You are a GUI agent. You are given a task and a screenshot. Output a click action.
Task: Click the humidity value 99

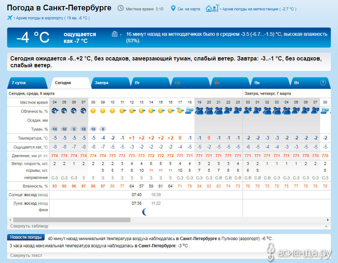(x=93, y=186)
